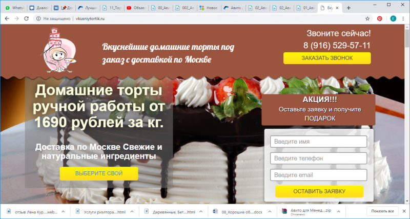
Task: Click the address bar URL vkusniytortik.ru
Action: [x=90, y=18]
